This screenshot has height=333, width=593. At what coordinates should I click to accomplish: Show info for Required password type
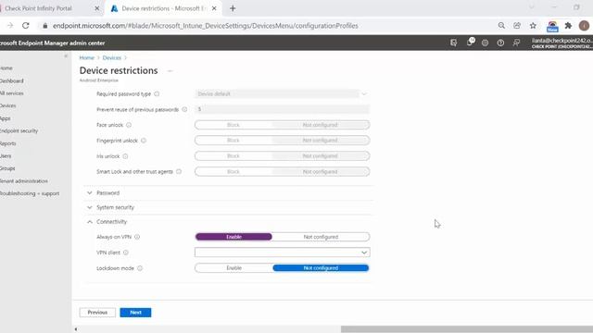pyautogui.click(x=157, y=93)
